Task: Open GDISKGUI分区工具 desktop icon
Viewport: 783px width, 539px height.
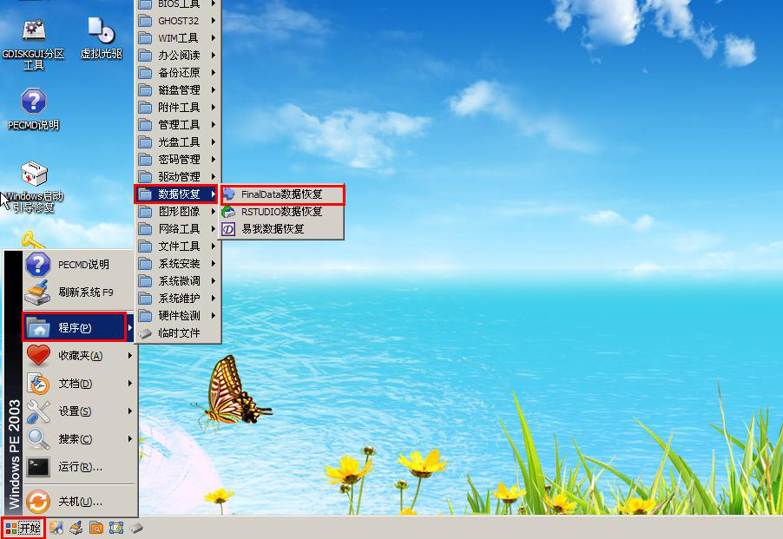Action: [34, 44]
